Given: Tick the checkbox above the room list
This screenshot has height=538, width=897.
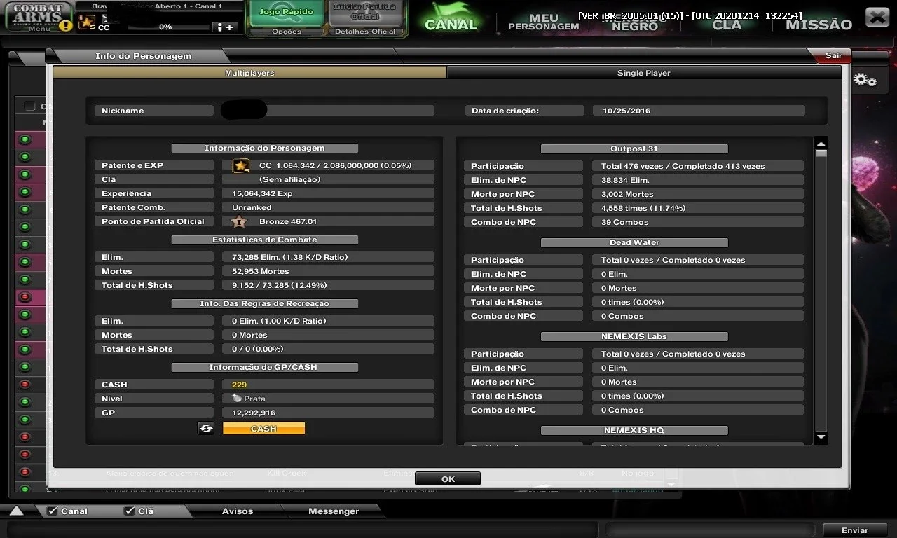Looking at the screenshot, I should (29, 106).
